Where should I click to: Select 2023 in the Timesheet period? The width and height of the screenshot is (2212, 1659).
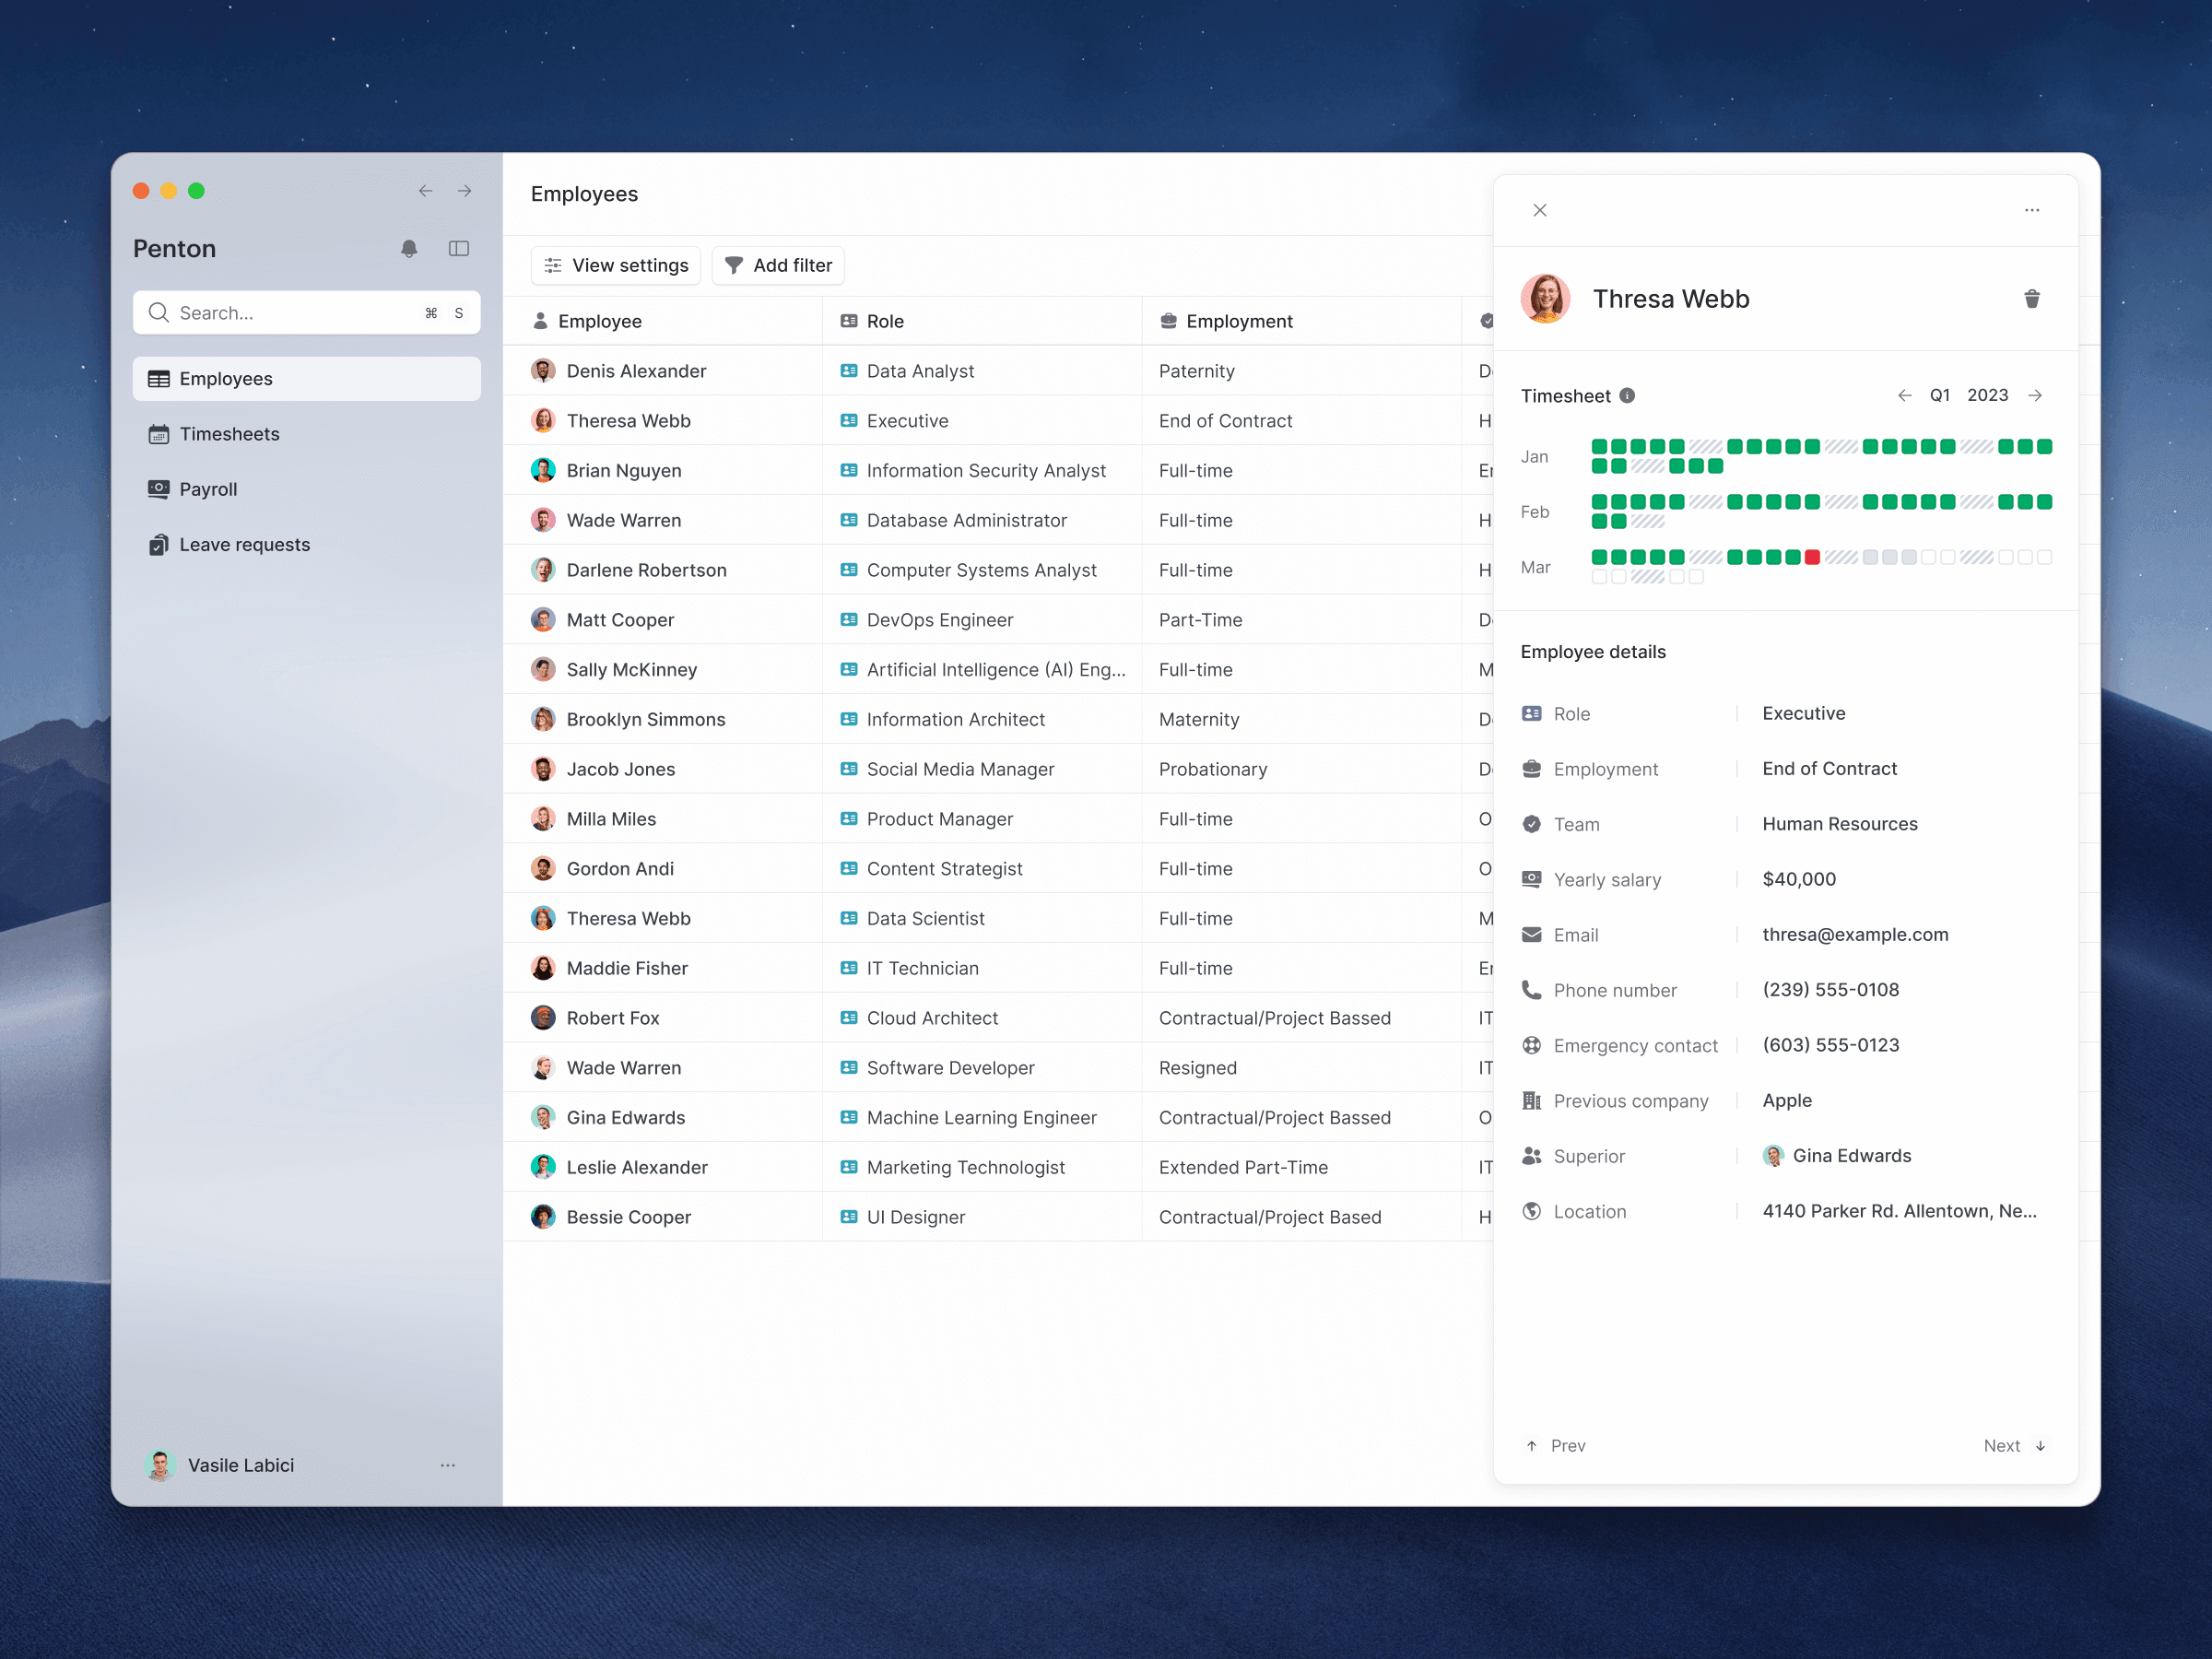click(1987, 396)
